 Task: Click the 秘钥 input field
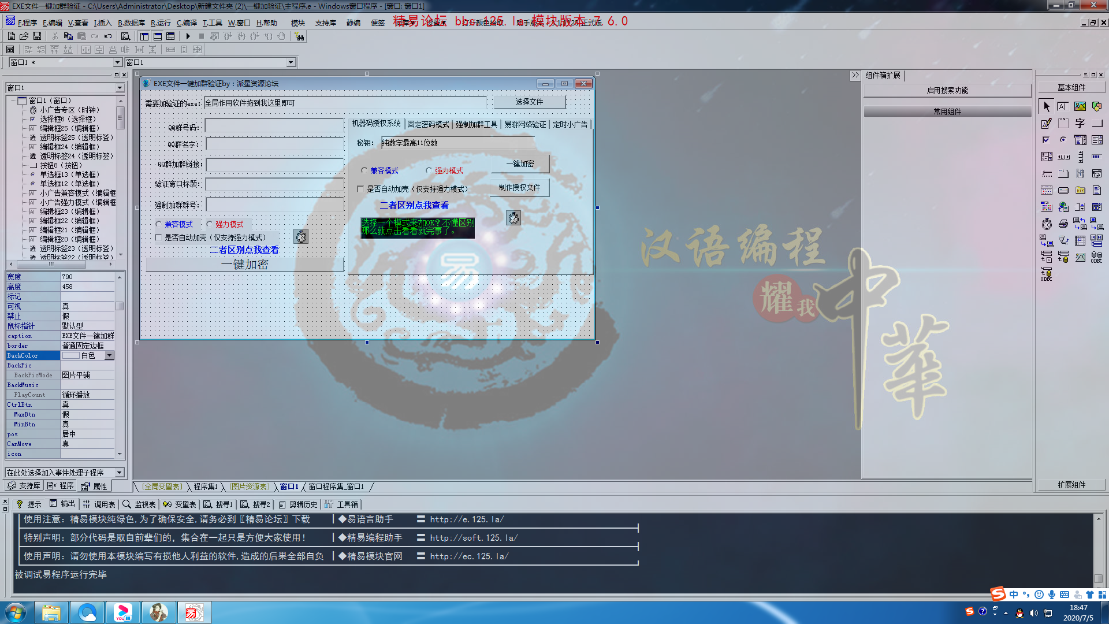point(458,143)
